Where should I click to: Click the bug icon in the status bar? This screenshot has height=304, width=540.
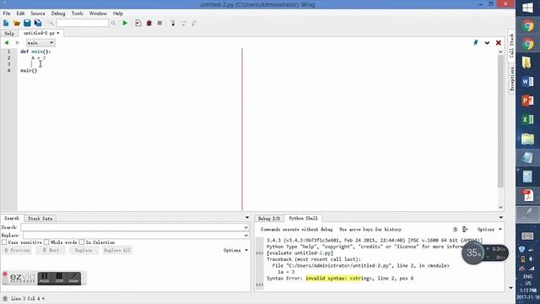coord(5,298)
